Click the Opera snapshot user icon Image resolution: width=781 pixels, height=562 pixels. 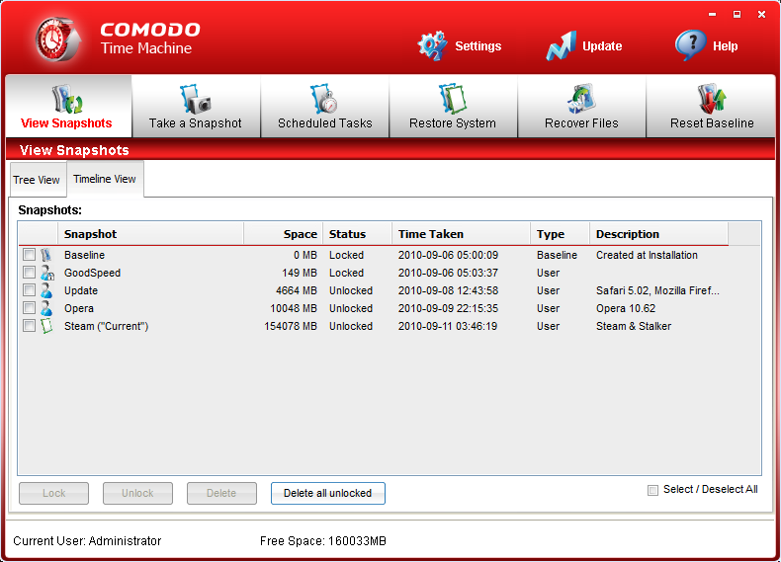46,308
